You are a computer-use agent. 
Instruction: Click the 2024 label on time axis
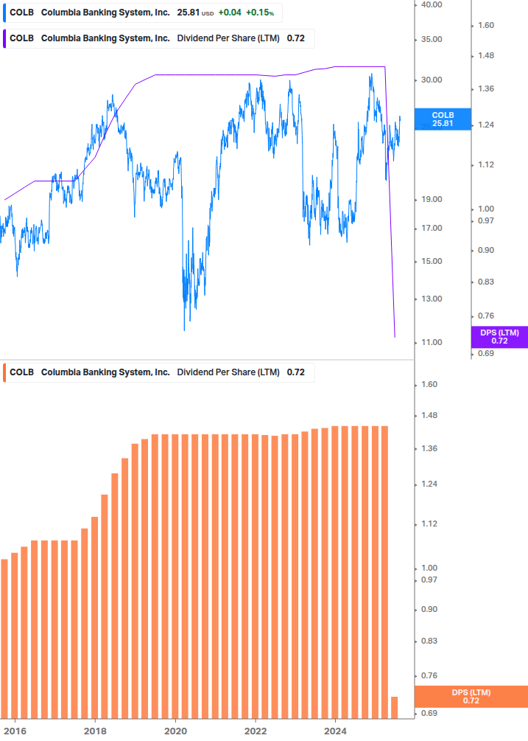pos(336,731)
